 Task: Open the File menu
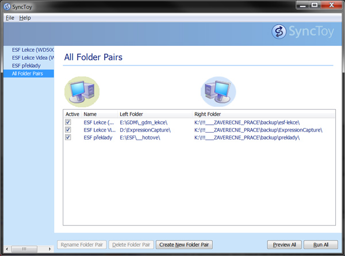point(10,18)
